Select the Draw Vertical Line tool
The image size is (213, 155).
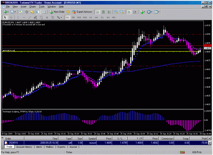[18, 17]
